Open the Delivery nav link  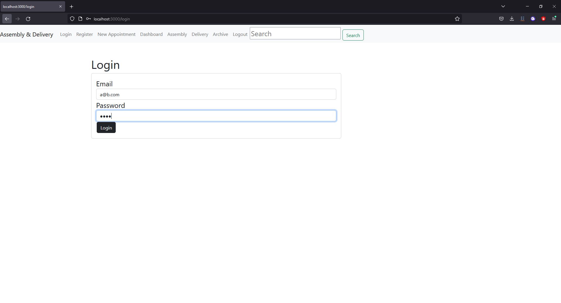click(200, 34)
